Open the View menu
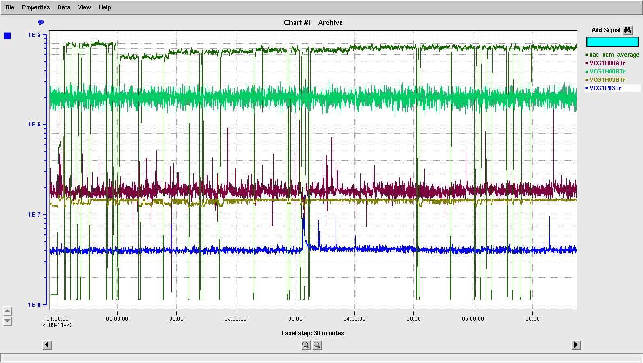Screen dimensions: 643x363 tap(85, 7)
